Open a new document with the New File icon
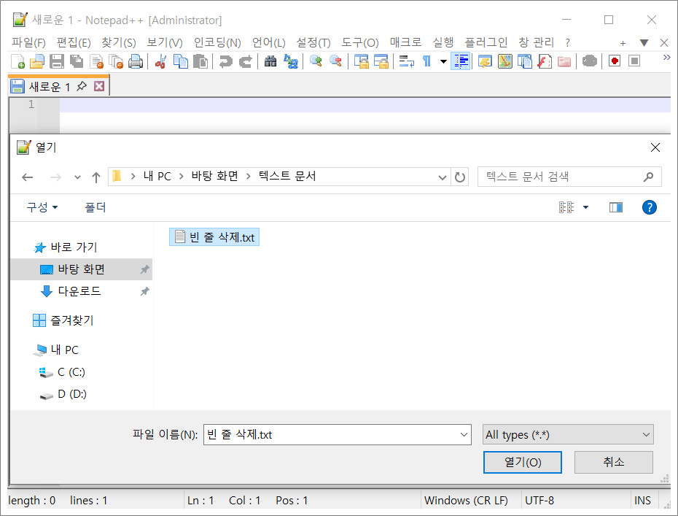 [x=17, y=61]
